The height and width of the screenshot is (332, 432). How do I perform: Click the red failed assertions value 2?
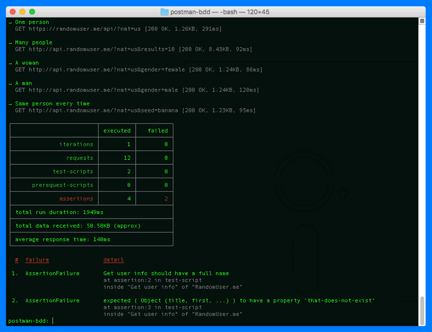(x=166, y=198)
